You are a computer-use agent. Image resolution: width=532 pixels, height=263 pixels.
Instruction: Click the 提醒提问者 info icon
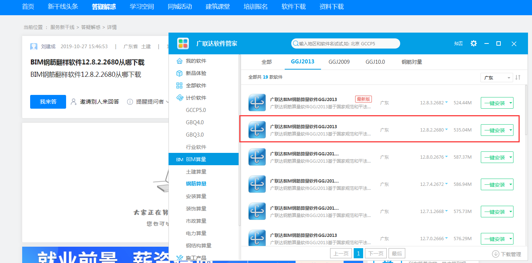coord(130,102)
